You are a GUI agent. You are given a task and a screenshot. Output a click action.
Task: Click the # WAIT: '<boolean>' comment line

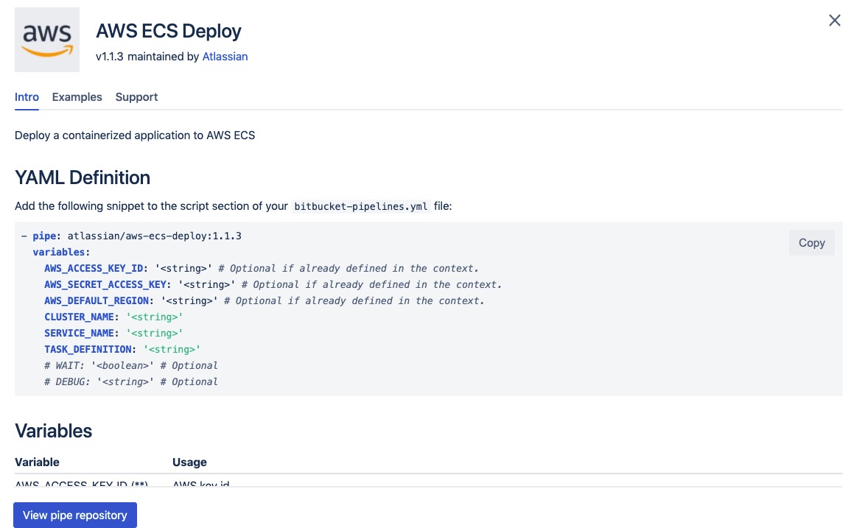click(130, 366)
